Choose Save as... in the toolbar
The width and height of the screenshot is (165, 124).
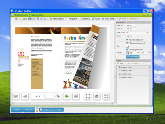click(x=42, y=19)
